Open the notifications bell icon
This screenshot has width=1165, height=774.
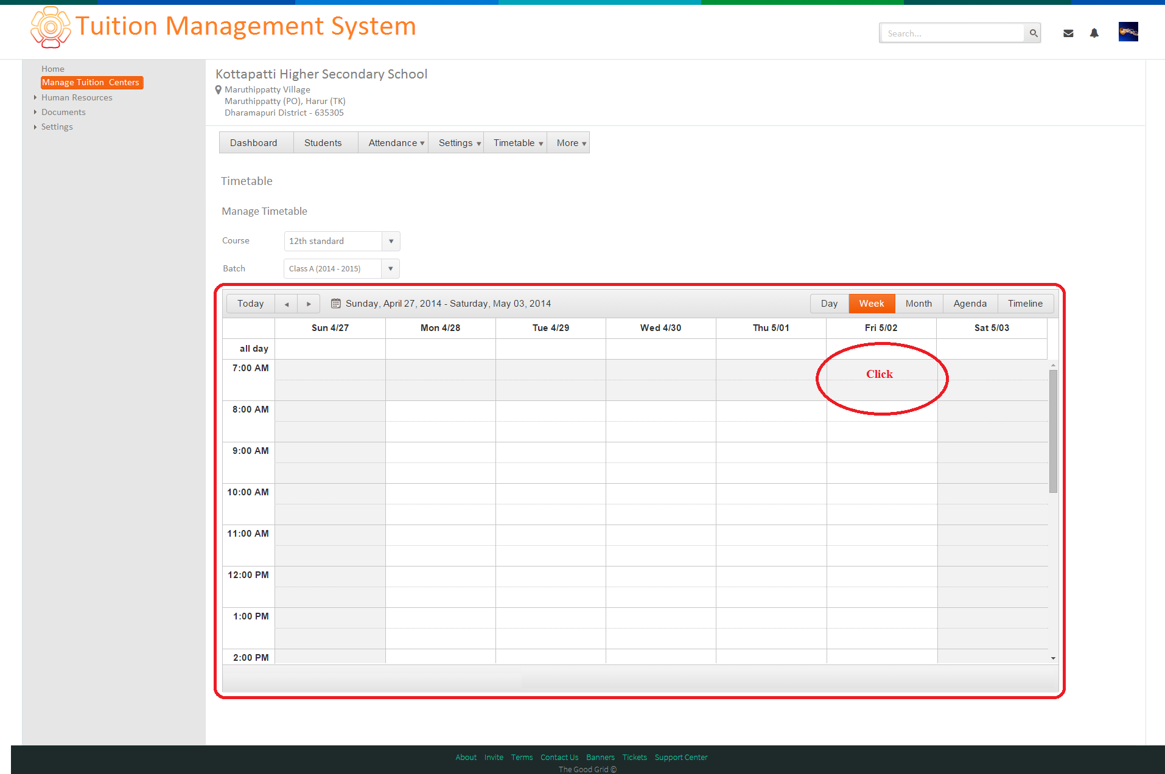click(1094, 33)
